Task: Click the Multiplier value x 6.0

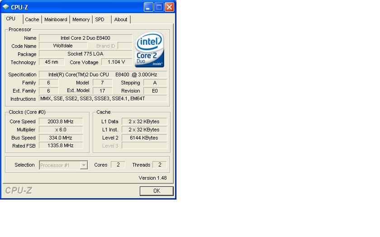Action: point(61,130)
